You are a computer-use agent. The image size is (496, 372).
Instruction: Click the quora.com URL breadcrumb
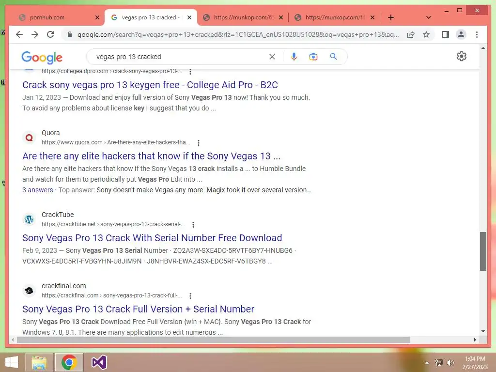tap(116, 142)
